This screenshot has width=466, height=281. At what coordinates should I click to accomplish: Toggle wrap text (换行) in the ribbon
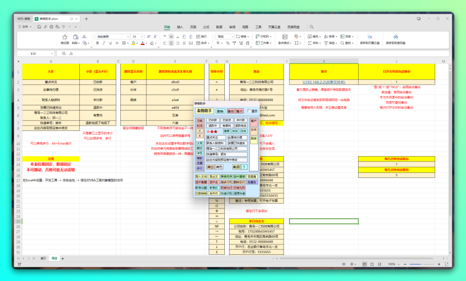coord(202,37)
